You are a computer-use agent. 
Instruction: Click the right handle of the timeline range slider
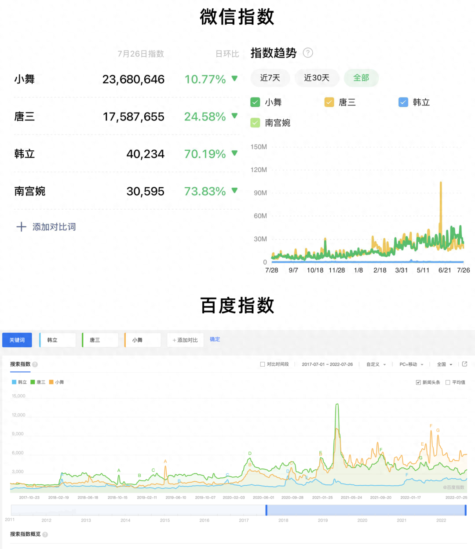(x=465, y=510)
